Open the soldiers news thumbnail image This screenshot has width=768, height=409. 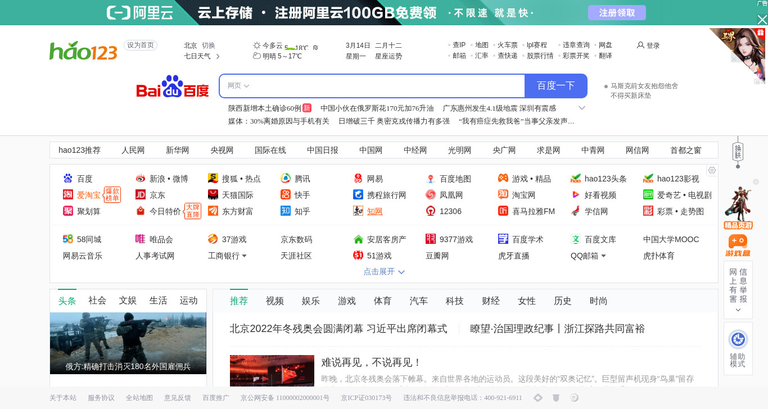click(x=128, y=343)
